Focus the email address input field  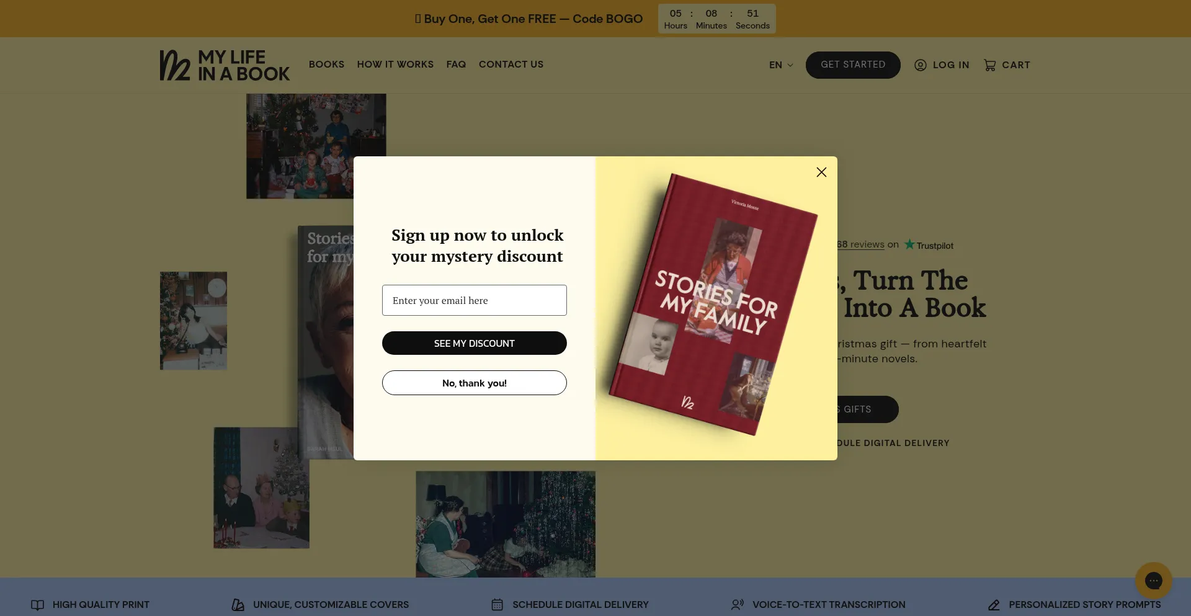475,300
